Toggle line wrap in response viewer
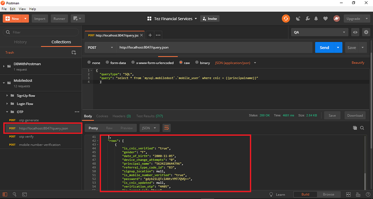 pos(167,128)
